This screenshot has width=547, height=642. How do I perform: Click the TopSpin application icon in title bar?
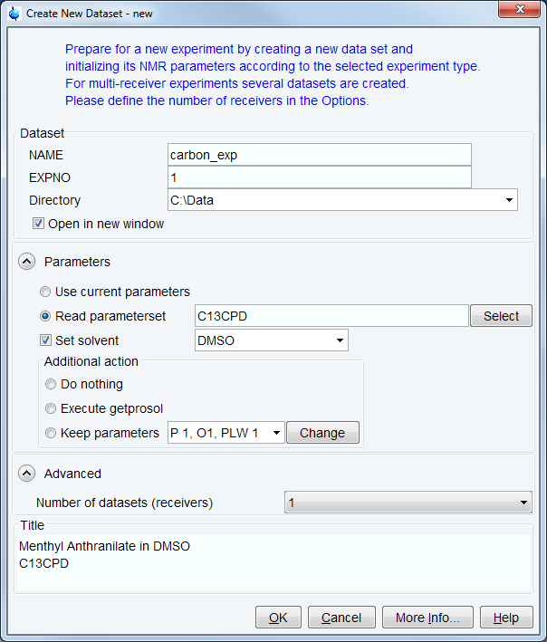tap(14, 14)
